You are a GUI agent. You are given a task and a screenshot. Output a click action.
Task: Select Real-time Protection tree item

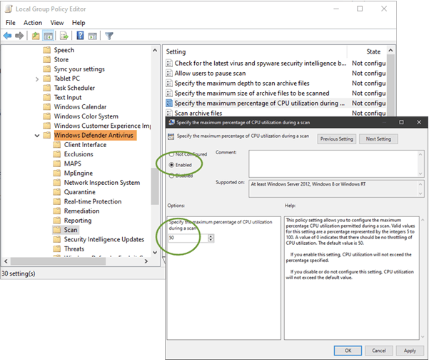pyautogui.click(x=93, y=201)
